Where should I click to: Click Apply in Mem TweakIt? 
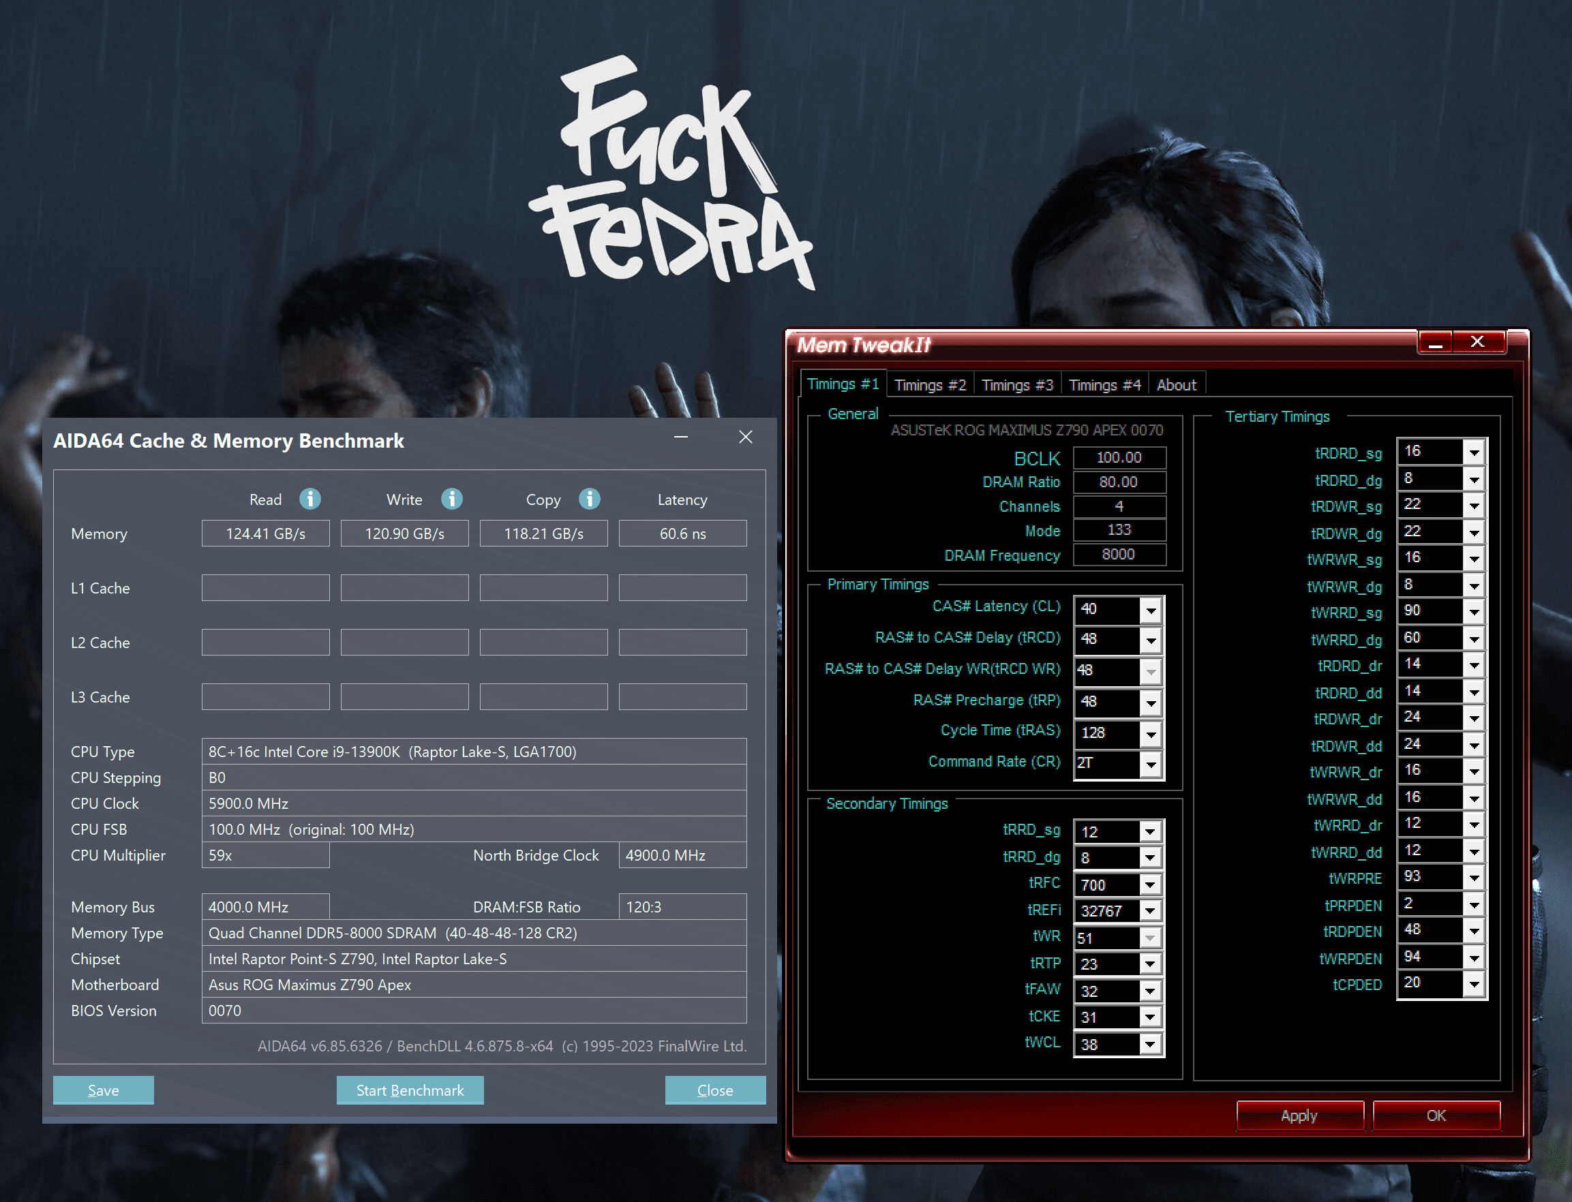point(1299,1115)
